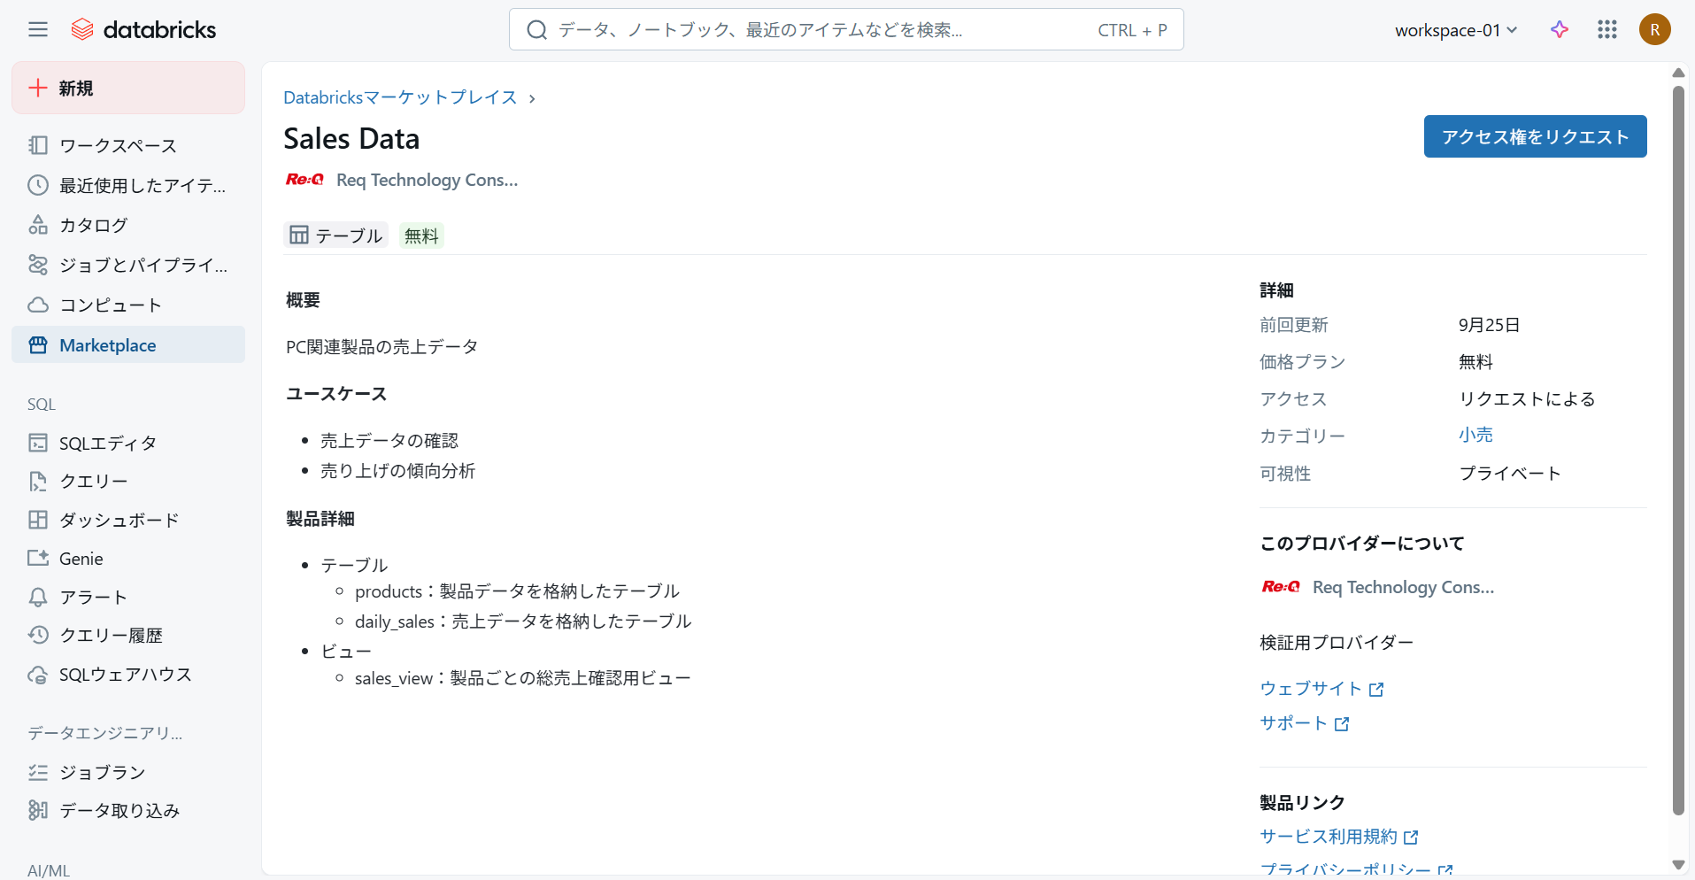Click the プライベート visibility value
The image size is (1695, 880).
[1510, 473]
